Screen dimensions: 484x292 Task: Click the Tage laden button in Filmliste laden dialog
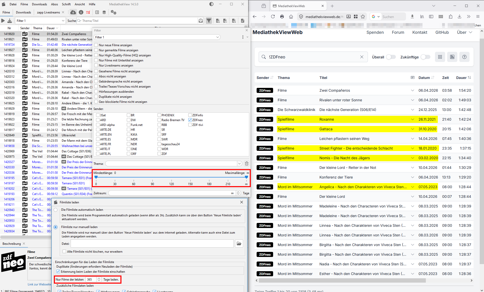[x=111, y=279]
